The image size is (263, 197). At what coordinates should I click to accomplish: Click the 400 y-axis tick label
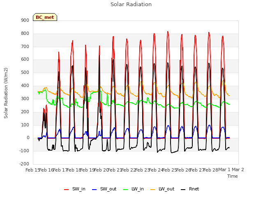[25, 86]
